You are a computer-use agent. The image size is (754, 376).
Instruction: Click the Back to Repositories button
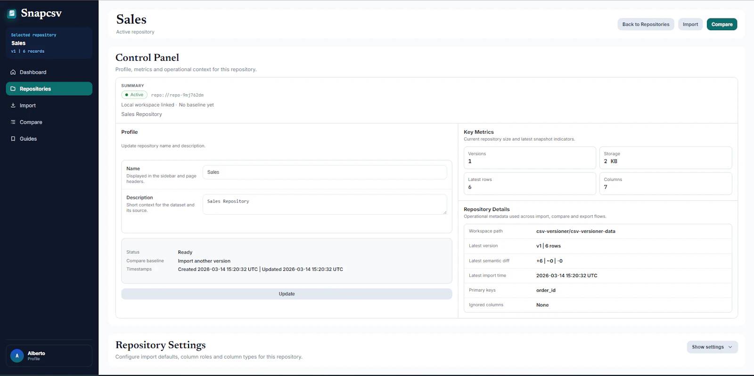tap(646, 25)
